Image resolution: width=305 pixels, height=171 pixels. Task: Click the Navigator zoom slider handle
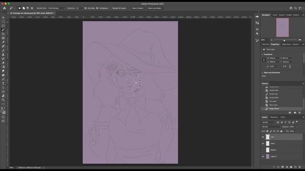click(x=284, y=40)
